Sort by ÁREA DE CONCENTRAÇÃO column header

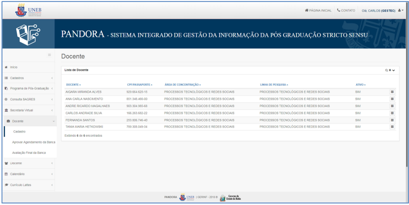183,85
